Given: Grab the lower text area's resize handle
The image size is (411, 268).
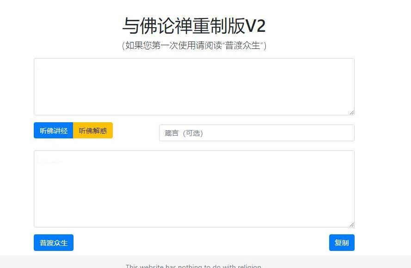Looking at the screenshot, I should coord(352,225).
